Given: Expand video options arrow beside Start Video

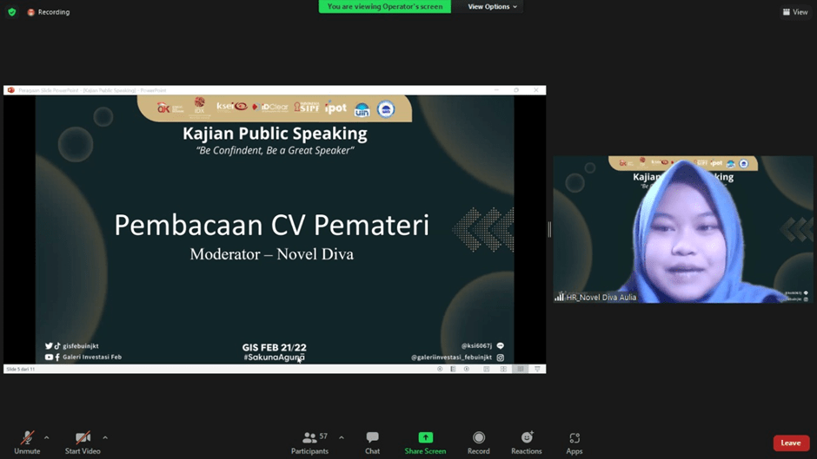Looking at the screenshot, I should tap(105, 437).
